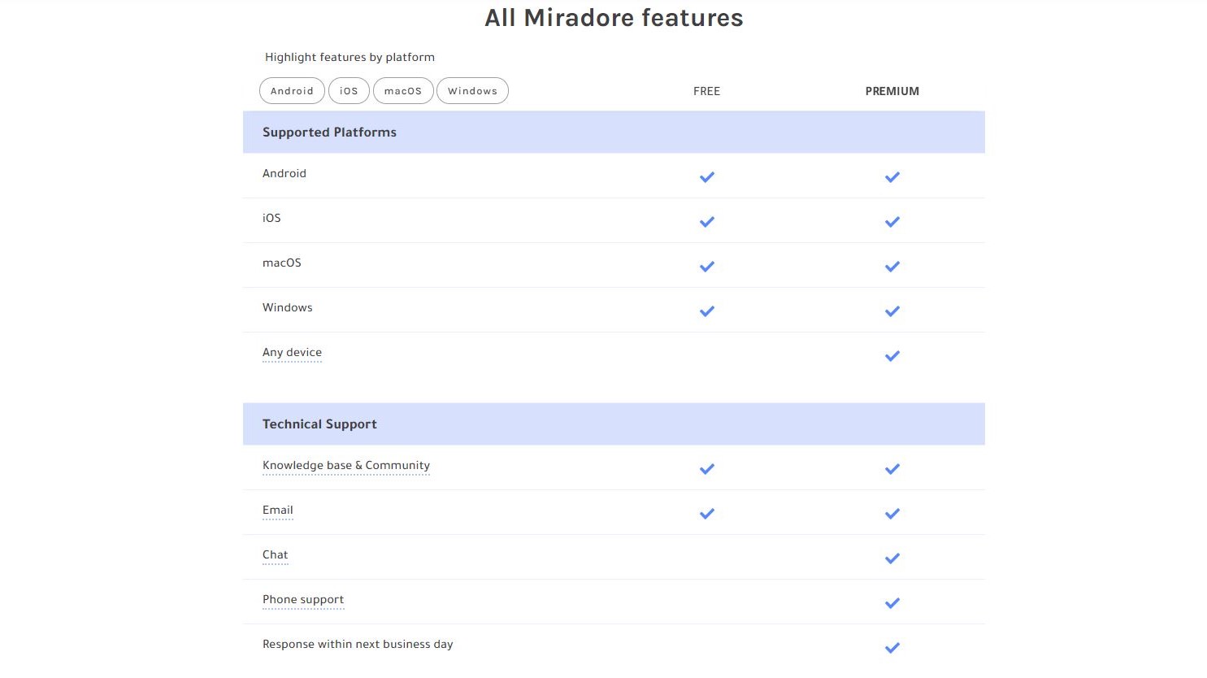Highlight Android platform features
Viewport: 1207px width, 678px height.
[292, 91]
